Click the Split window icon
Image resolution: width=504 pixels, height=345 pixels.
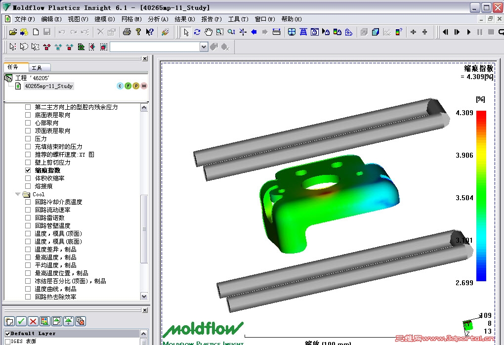(x=303, y=32)
